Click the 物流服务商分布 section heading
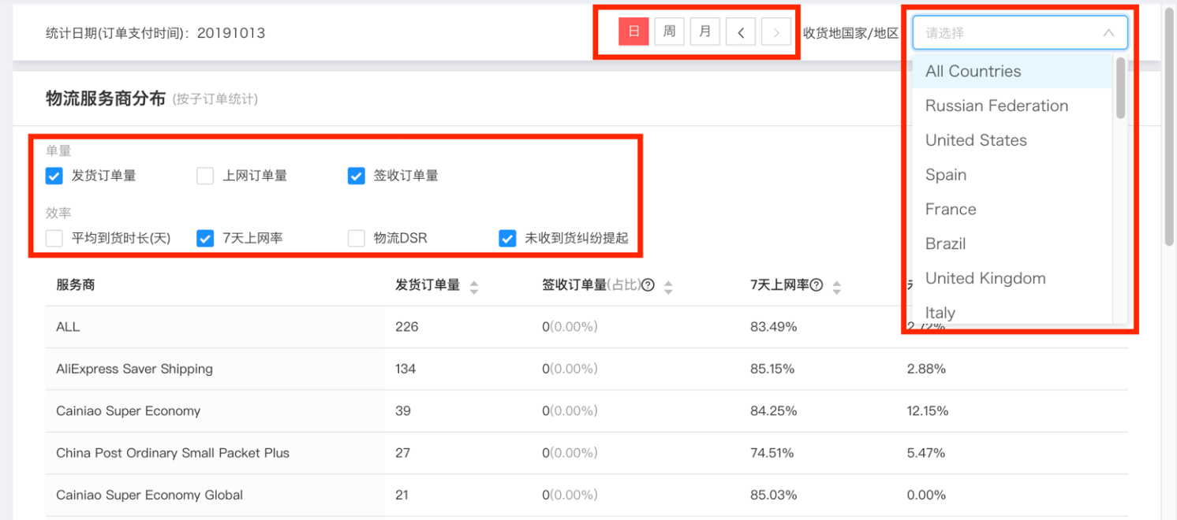 [x=106, y=98]
